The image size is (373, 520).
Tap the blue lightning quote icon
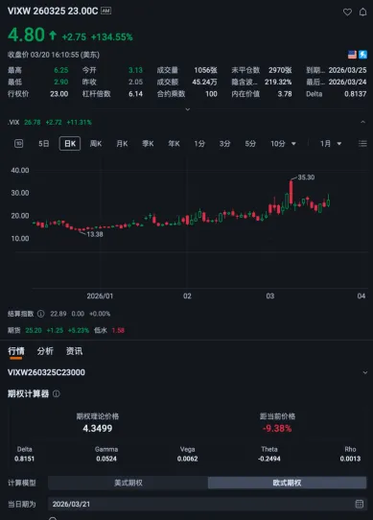(363, 55)
